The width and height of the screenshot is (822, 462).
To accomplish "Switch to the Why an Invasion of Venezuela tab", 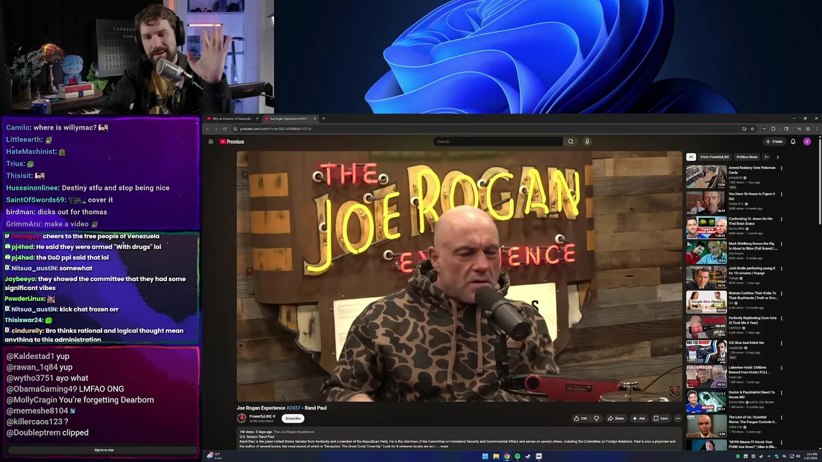I will coord(231,119).
